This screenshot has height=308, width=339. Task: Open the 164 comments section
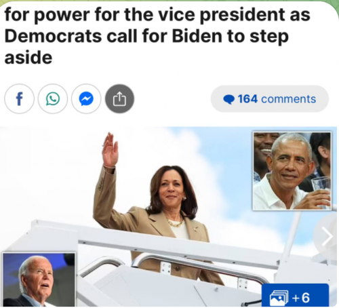[270, 99]
